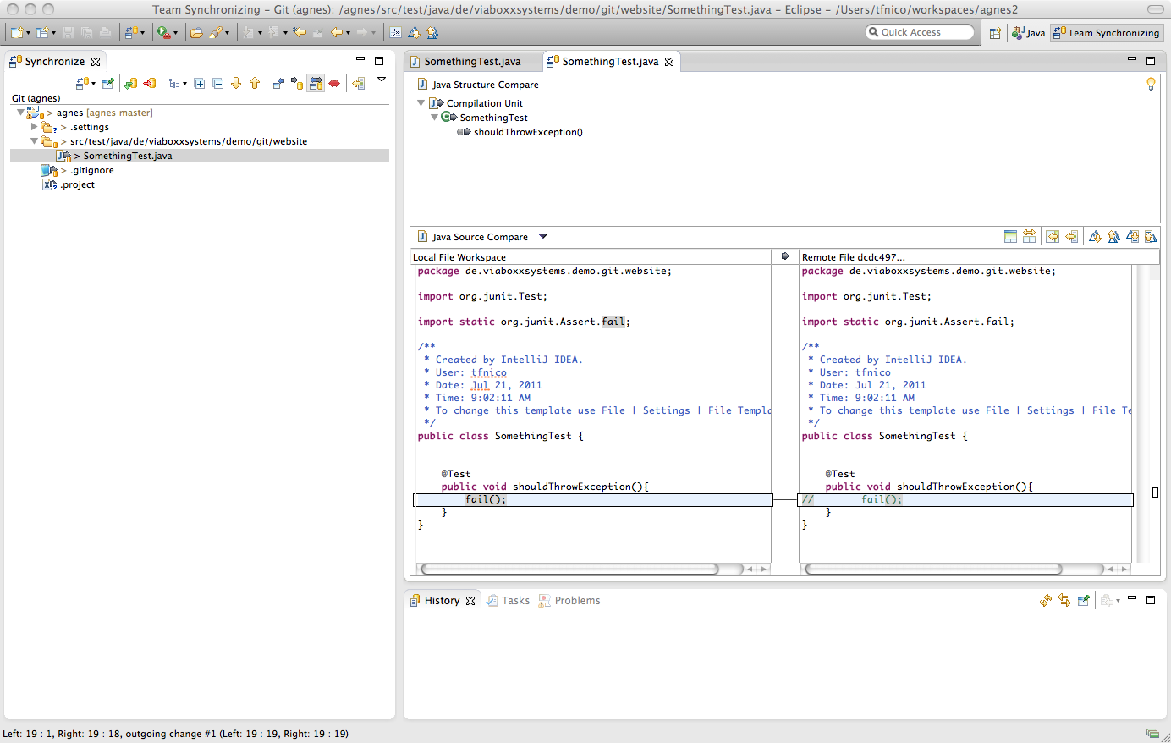The image size is (1171, 743).
Task: Click Previous Difference in compare toolbar
Action: pos(1113,237)
